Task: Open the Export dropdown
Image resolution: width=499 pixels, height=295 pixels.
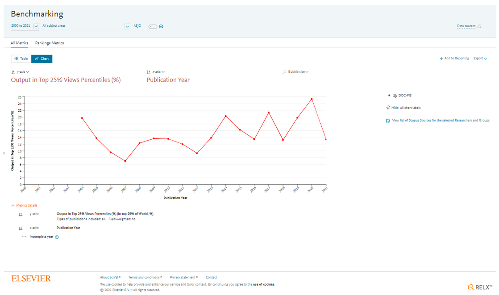Action: [x=480, y=58]
